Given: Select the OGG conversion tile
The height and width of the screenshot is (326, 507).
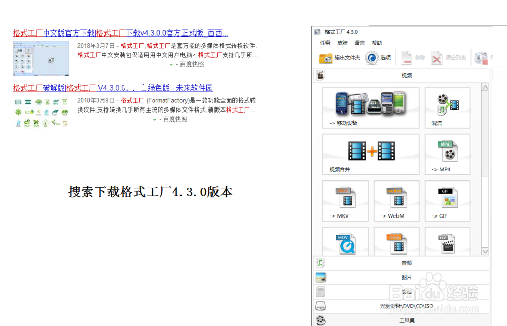Looking at the screenshot, I should pos(396,241).
